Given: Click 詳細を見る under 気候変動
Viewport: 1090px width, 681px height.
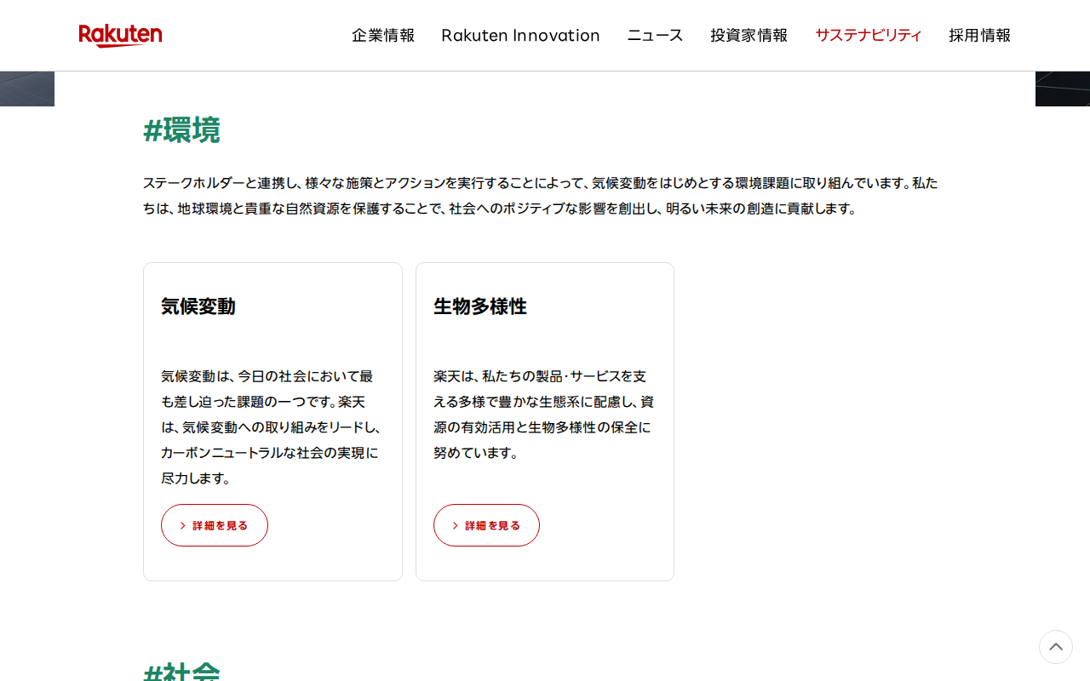Looking at the screenshot, I should (x=214, y=525).
